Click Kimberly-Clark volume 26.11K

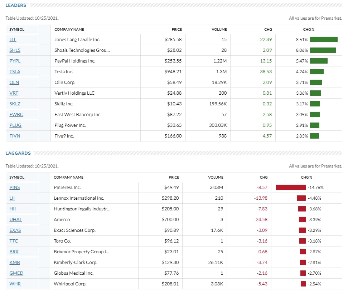pyautogui.click(x=216, y=263)
